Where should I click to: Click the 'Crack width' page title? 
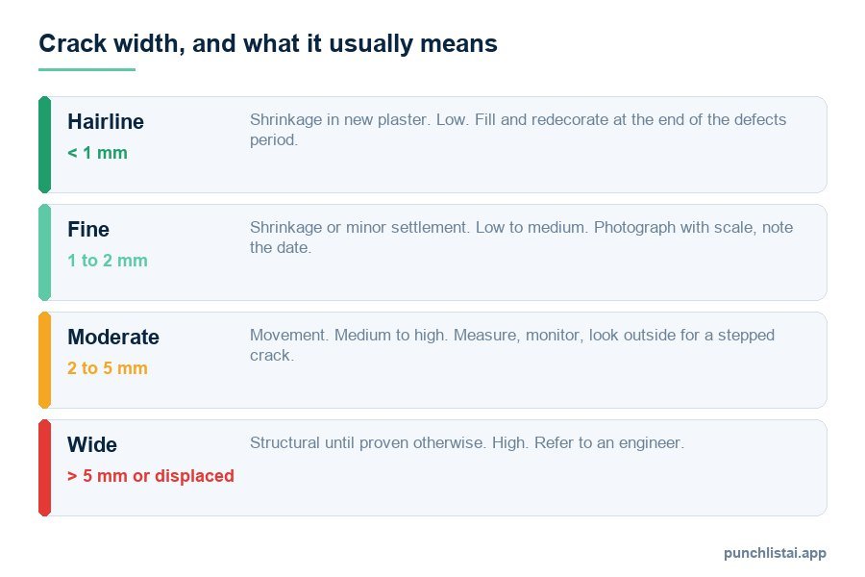point(268,43)
